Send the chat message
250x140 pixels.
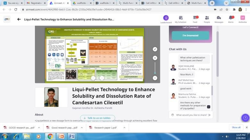tap(209, 115)
